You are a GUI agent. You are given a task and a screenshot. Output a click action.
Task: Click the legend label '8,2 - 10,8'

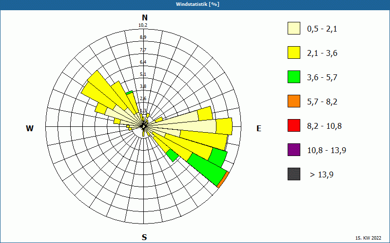point(324,126)
